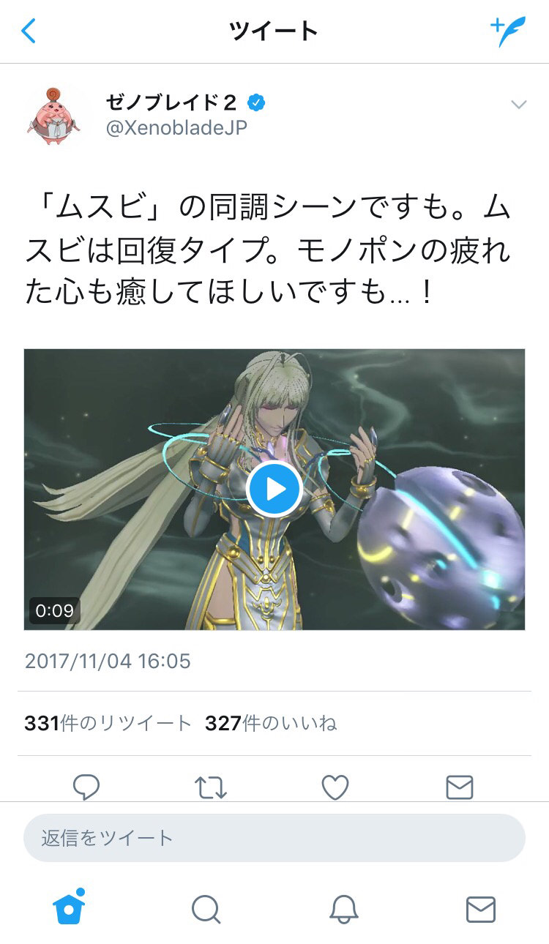
Task: Tap the reply speech bubble icon
Action: click(86, 787)
